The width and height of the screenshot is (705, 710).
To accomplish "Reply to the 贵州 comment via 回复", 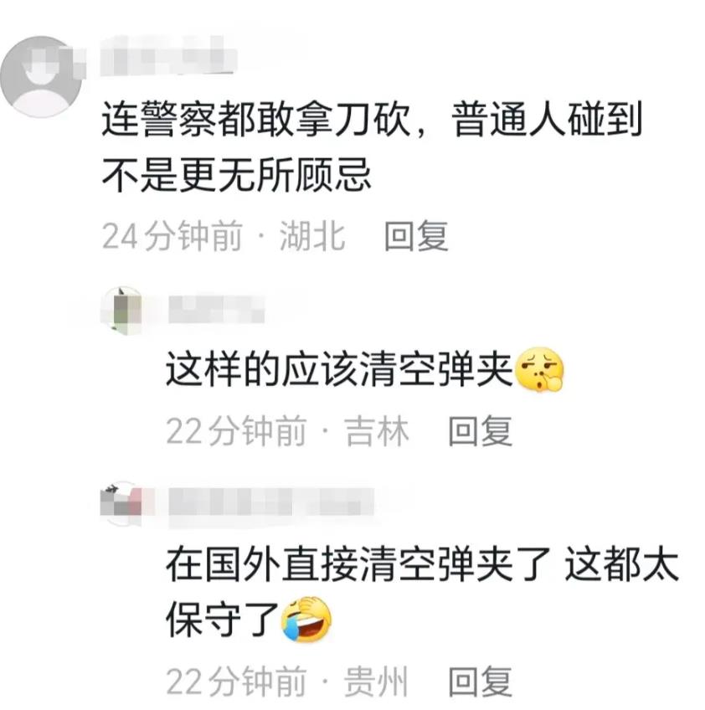I will pos(481,682).
